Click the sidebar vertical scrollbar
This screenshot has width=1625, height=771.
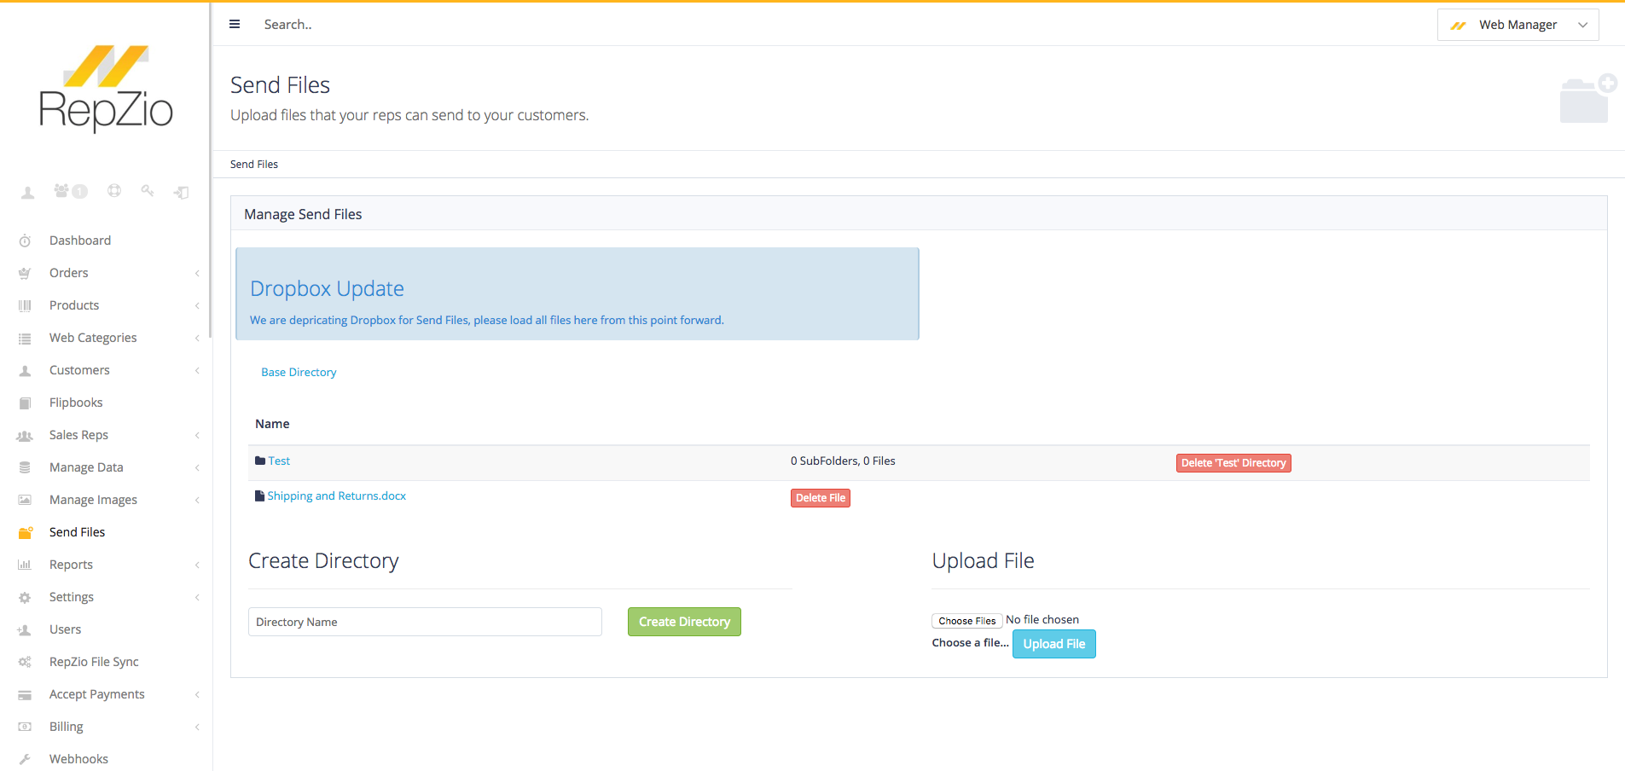211,171
